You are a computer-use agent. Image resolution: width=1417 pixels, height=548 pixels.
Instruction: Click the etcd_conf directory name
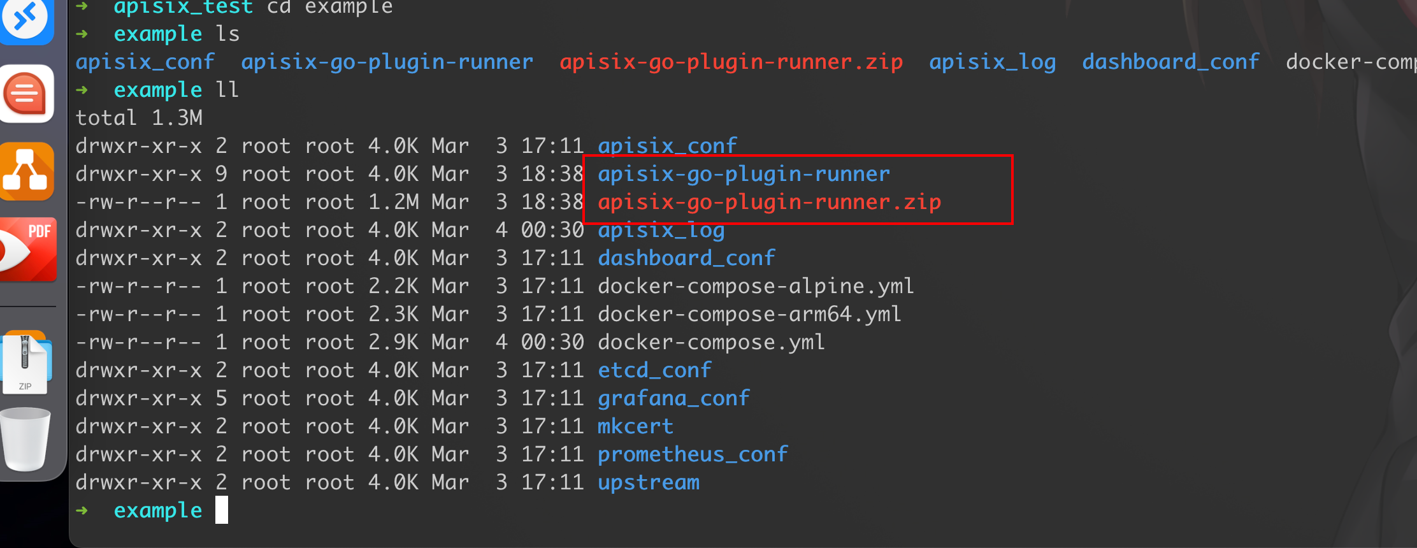[x=654, y=370]
